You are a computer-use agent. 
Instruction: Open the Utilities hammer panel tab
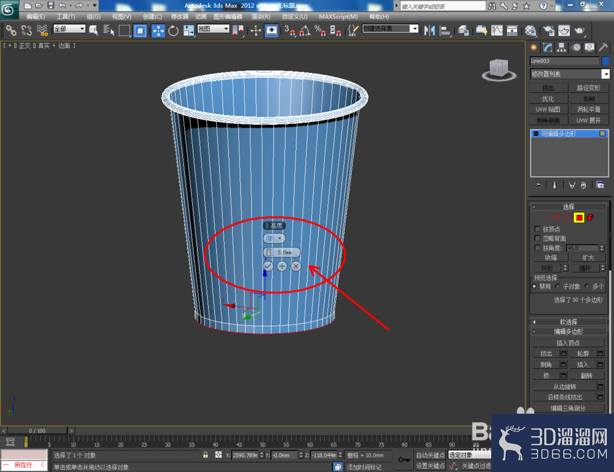[603, 48]
